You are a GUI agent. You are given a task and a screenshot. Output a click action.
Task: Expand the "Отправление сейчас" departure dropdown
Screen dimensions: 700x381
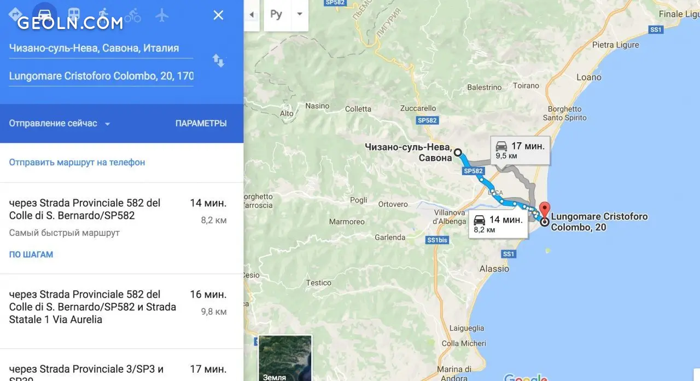tap(60, 123)
